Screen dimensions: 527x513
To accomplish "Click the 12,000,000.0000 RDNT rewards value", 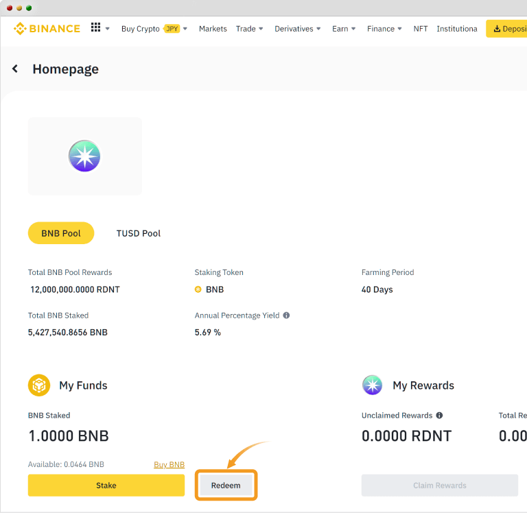I will pos(75,289).
